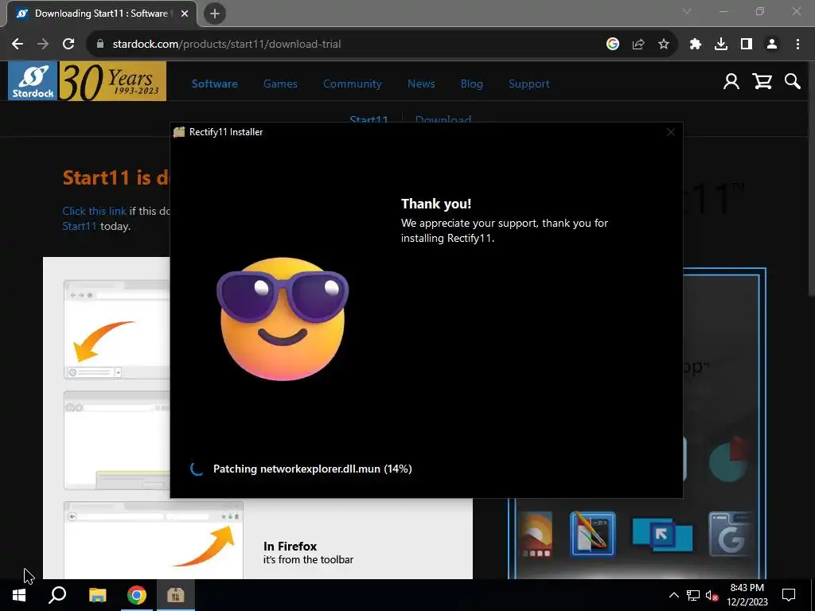
Task: Click the 'Patching networkexplorer.dll.mun (14%)' status
Action: pos(312,469)
